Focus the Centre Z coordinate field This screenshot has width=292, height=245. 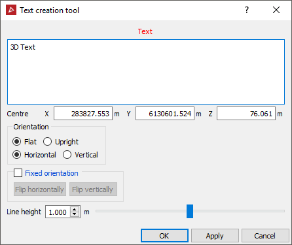click(246, 114)
